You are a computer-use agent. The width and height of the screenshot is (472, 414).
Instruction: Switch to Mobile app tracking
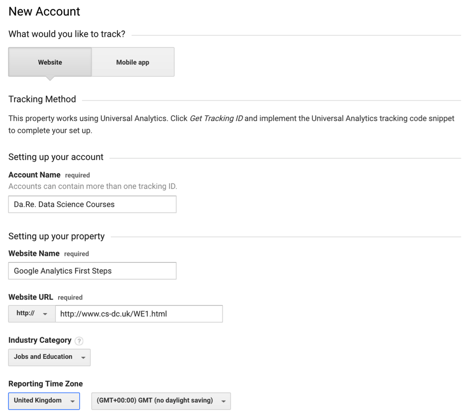tap(133, 62)
